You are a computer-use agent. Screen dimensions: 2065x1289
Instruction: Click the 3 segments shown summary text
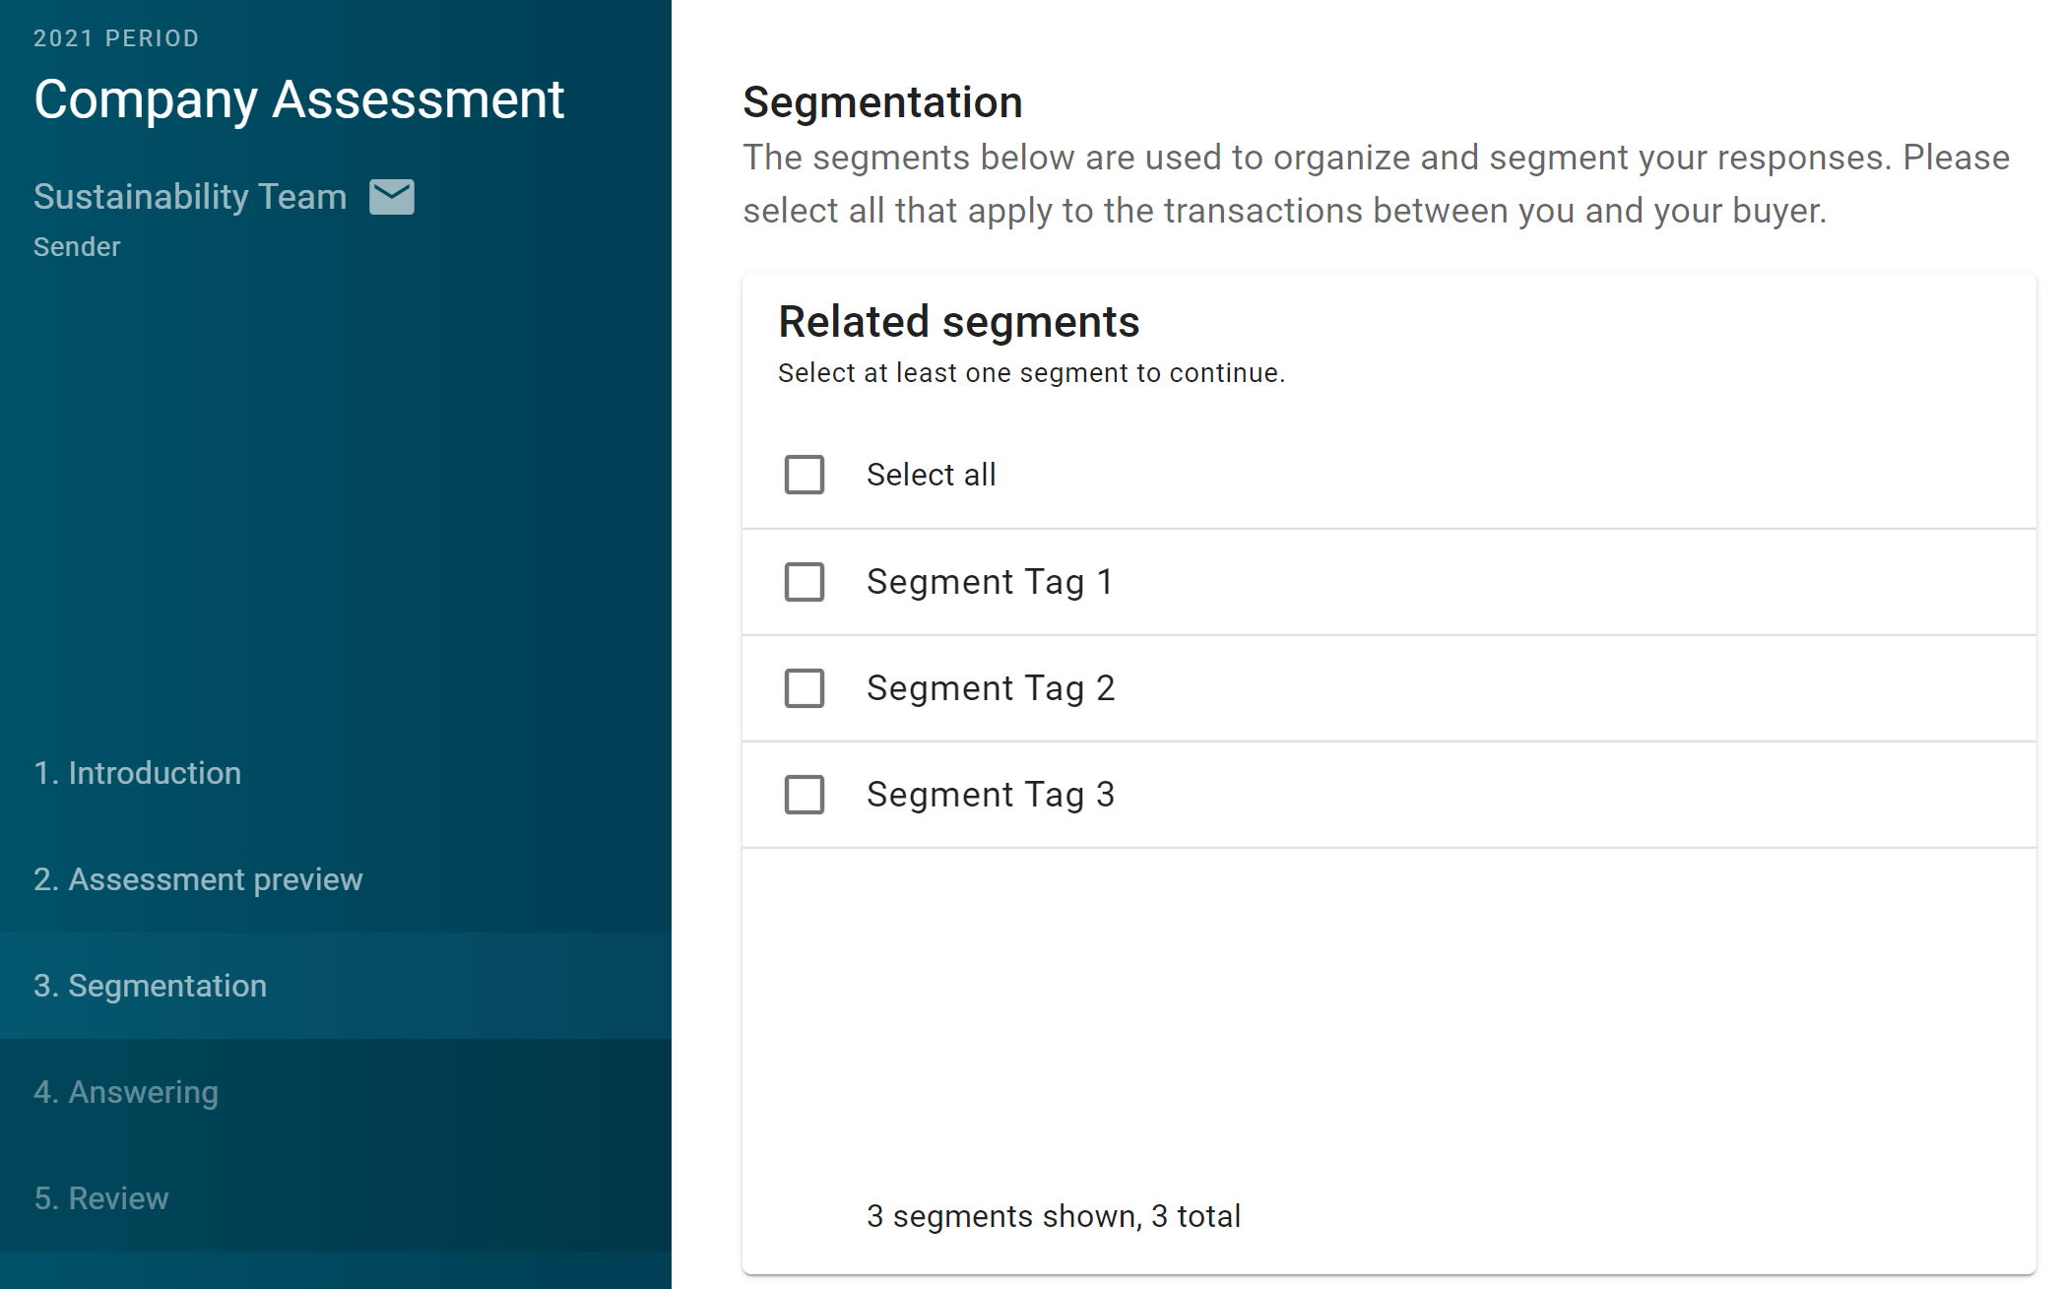1053,1217
